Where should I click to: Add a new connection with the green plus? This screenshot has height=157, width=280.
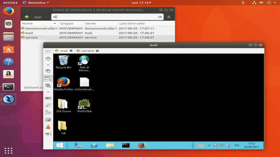point(27,17)
